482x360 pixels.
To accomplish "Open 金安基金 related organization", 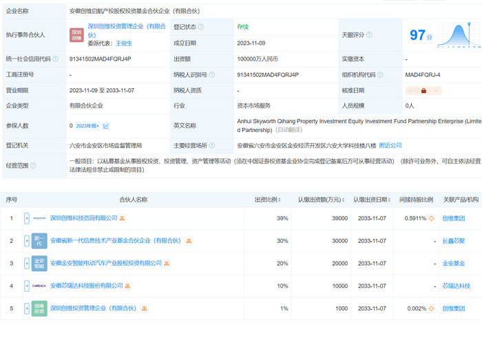I will click(x=454, y=263).
